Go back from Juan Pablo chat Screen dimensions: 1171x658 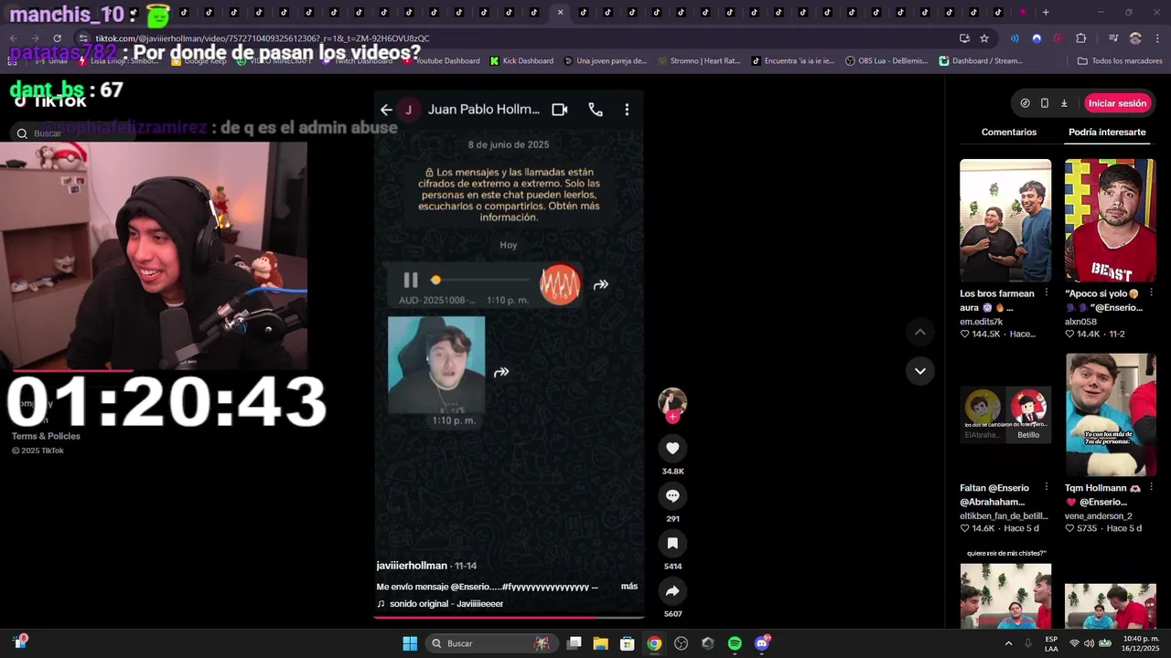click(x=386, y=110)
